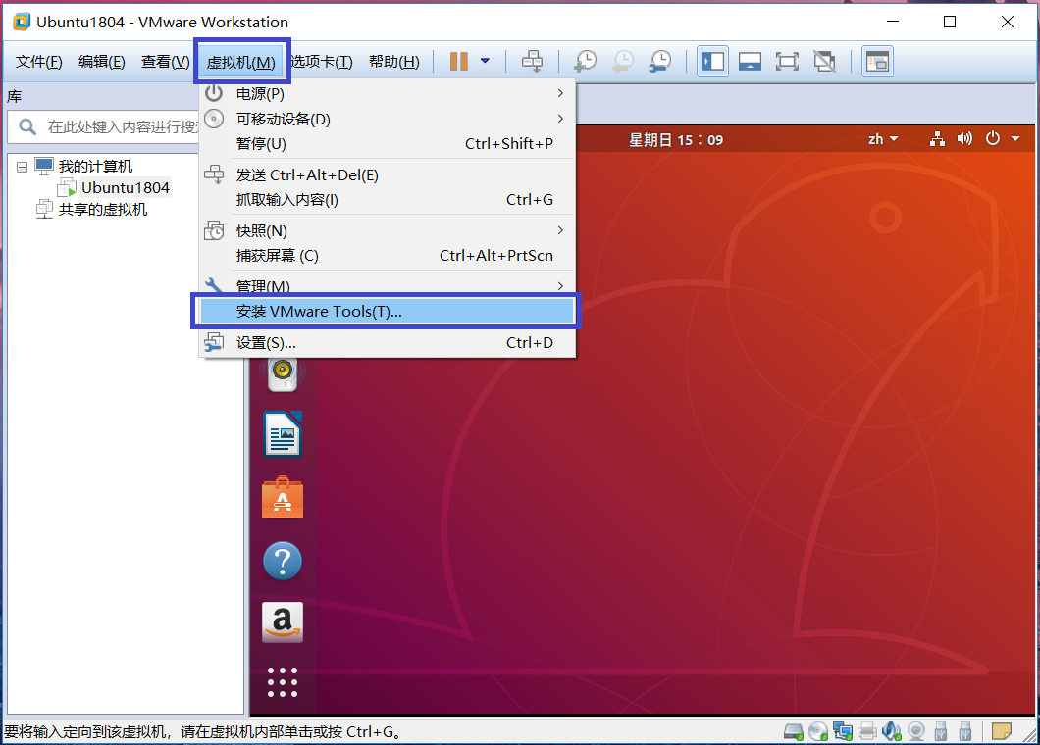This screenshot has width=1040, height=745.
Task: Enter full screen mode icon
Action: pos(787,62)
